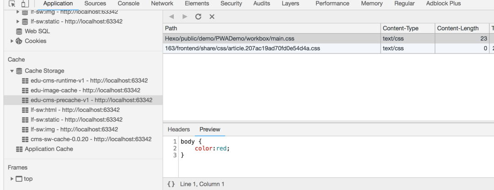Toggle the device toolbar icon
Image resolution: width=494 pixels, height=190 pixels.
[25, 4]
